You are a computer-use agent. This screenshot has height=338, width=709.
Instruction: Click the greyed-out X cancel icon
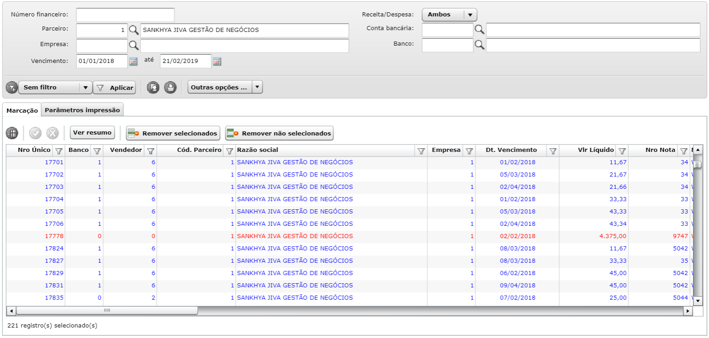click(52, 133)
